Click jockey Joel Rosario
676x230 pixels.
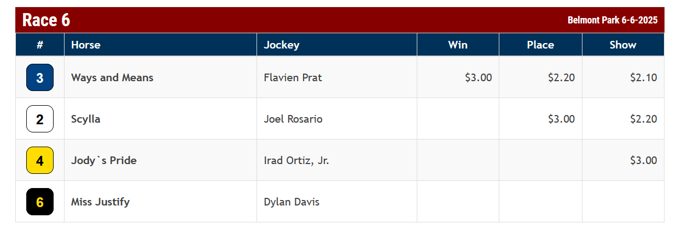point(293,119)
